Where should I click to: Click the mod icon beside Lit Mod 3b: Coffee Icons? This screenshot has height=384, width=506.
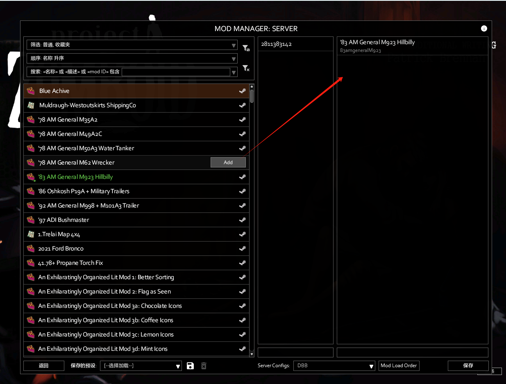tap(31, 320)
